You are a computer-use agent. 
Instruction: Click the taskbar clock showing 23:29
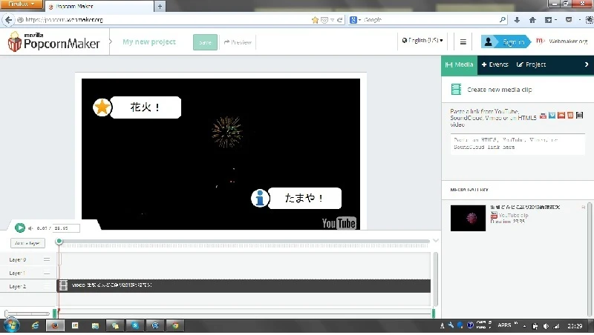[575, 326]
